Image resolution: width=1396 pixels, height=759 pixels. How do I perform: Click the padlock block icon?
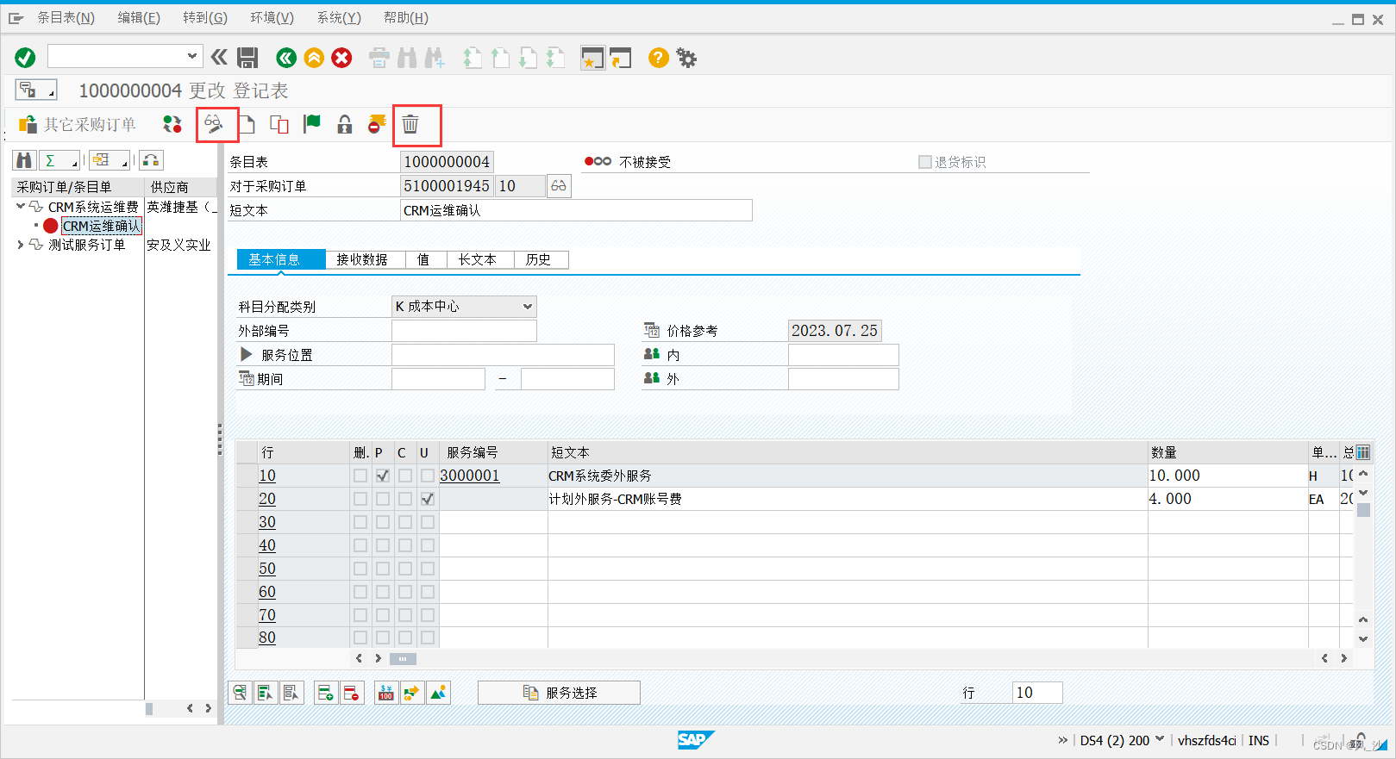click(x=345, y=125)
